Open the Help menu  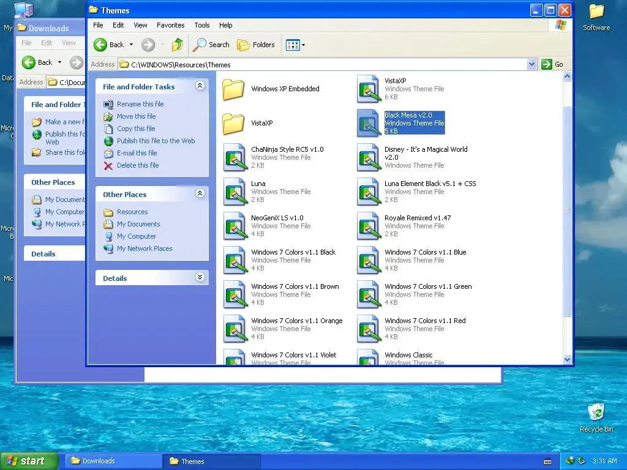[225, 25]
